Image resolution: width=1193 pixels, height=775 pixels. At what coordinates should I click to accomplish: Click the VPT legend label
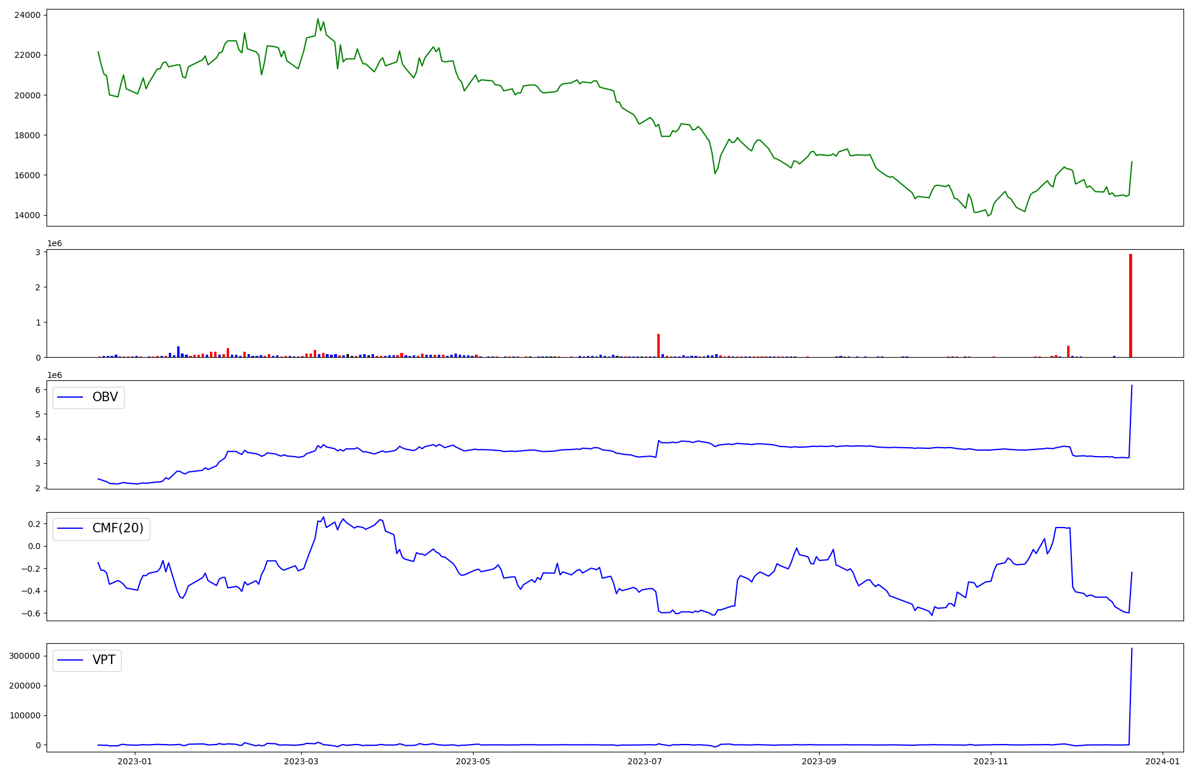104,660
